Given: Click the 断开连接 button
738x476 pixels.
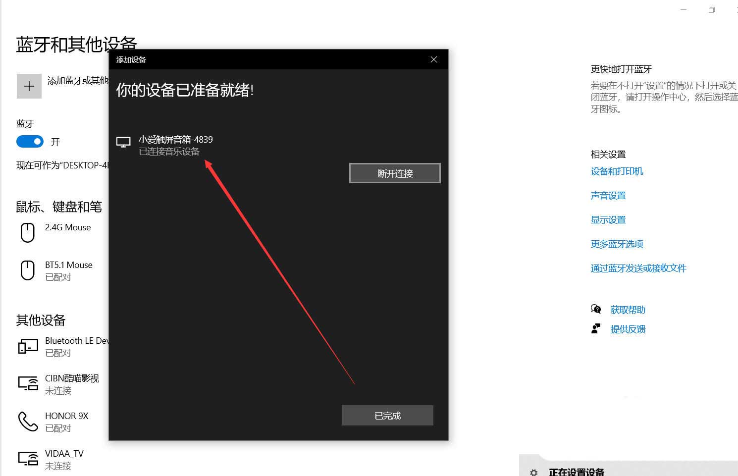Looking at the screenshot, I should pos(395,173).
